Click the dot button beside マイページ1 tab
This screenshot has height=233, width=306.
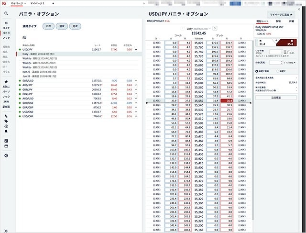[53, 3]
